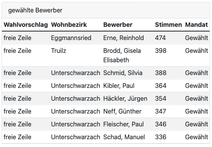Viewport: 212px width, 147px height.
Task: Click Gewählt status in Kibler row
Action: point(196,86)
